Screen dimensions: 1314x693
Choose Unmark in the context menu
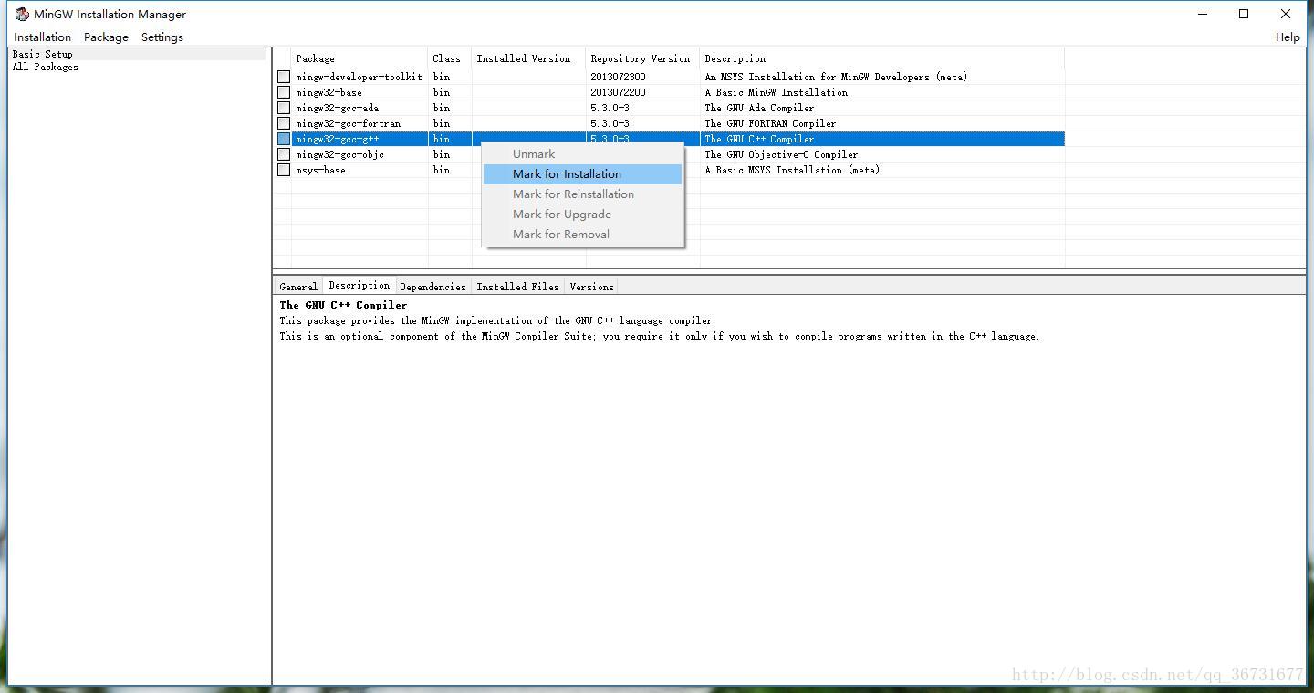582,153
